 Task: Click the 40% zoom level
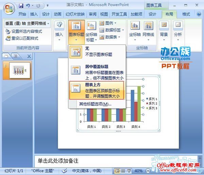(x=138, y=171)
